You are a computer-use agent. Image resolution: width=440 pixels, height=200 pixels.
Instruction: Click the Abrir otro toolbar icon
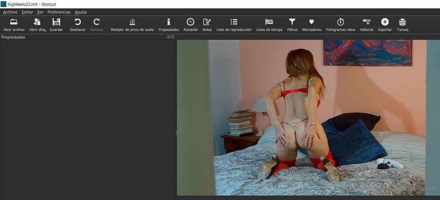(37, 25)
